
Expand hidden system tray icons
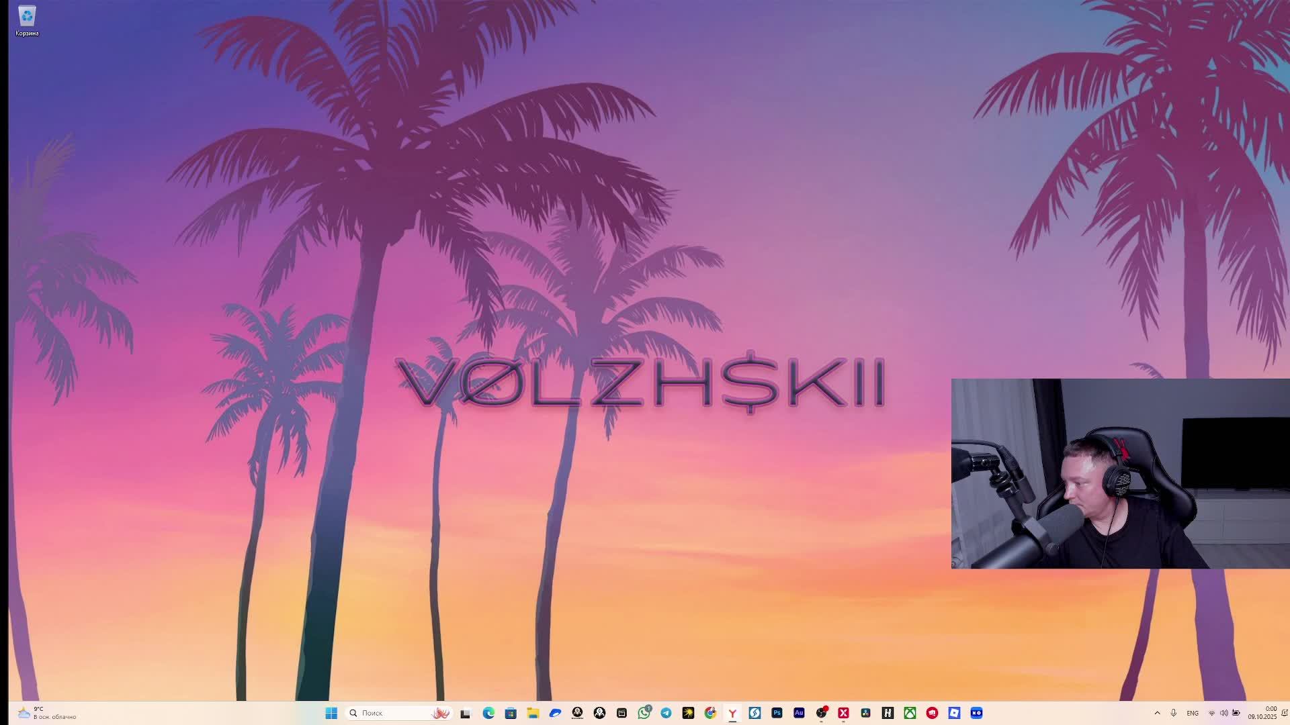pos(1158,713)
